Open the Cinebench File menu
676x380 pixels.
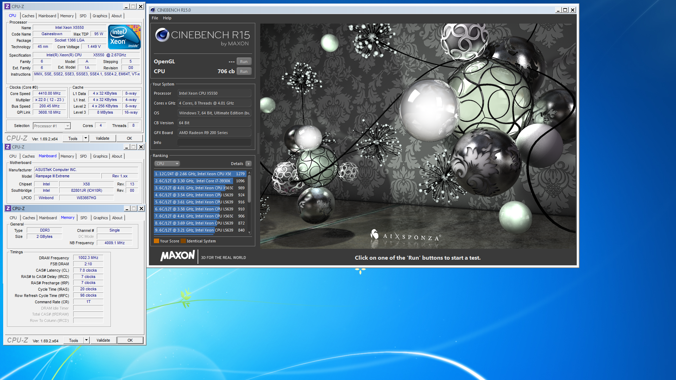coord(155,18)
